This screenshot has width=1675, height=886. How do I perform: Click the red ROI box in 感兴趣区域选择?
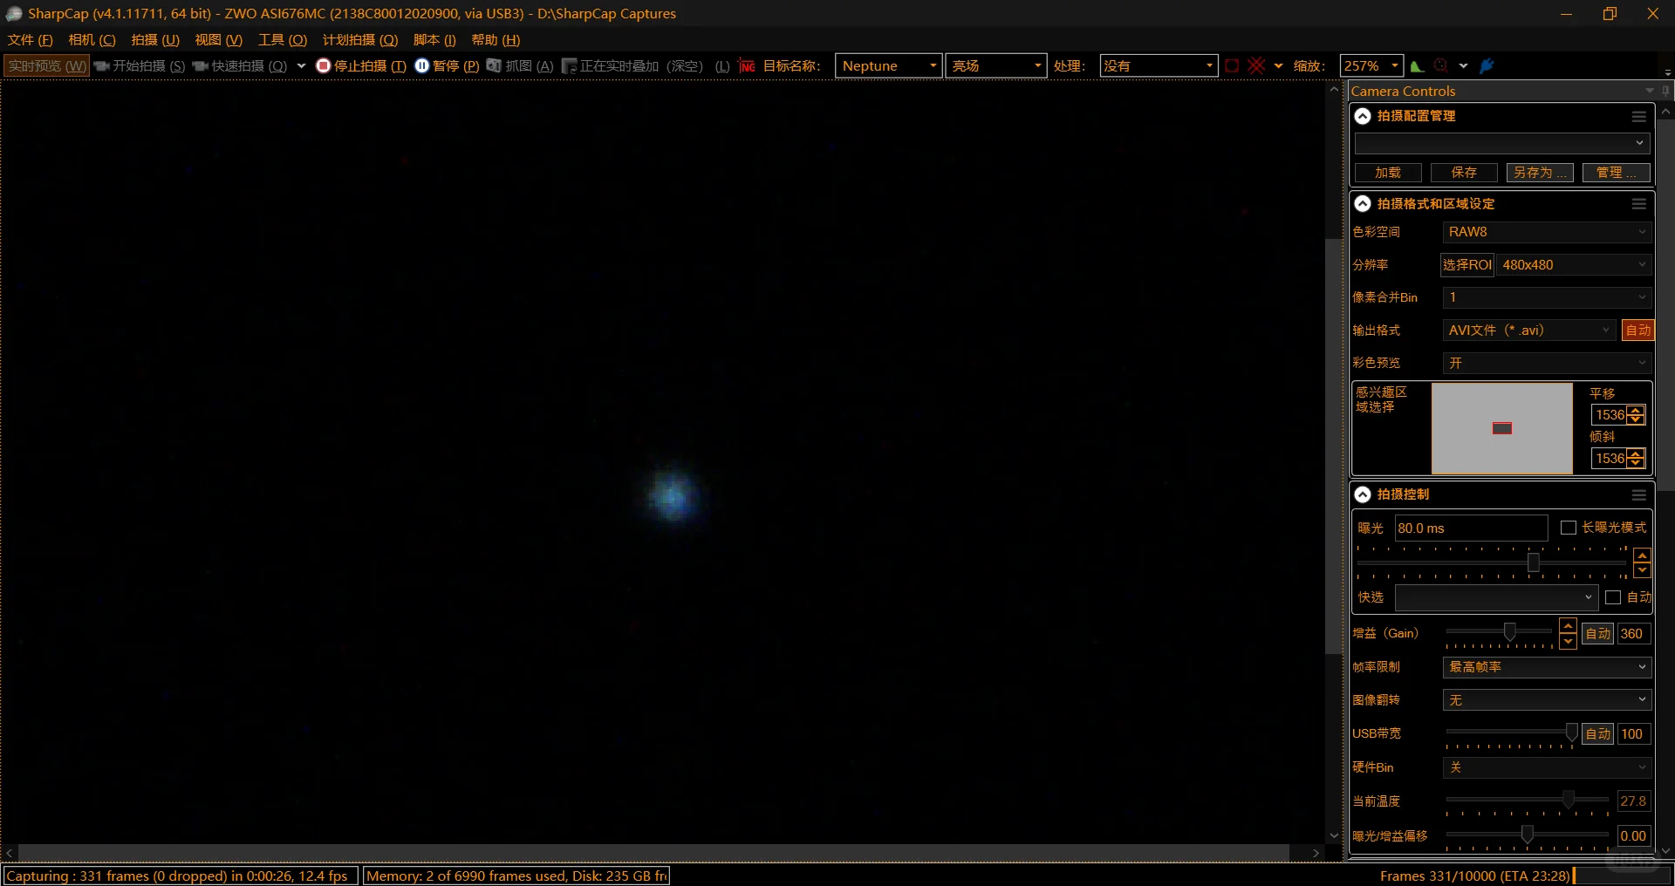click(1502, 428)
